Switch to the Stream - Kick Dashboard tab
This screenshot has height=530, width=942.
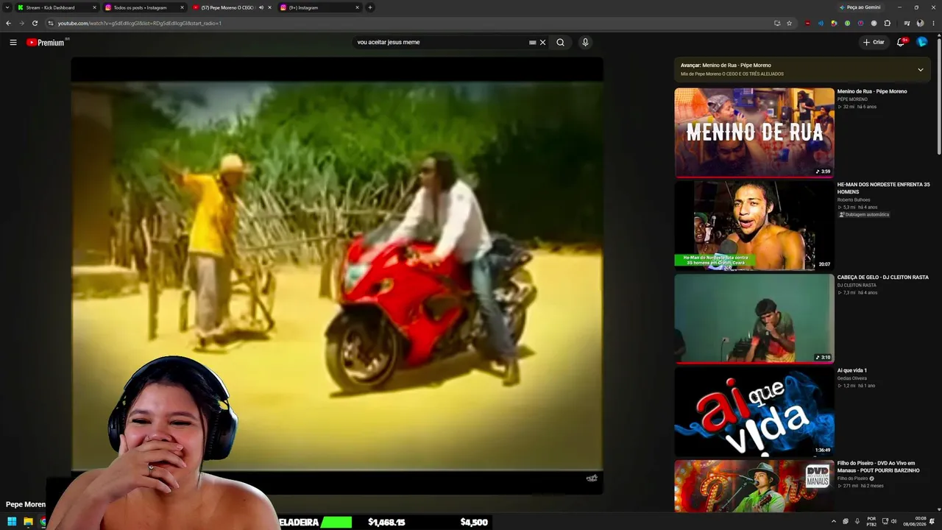(x=56, y=7)
